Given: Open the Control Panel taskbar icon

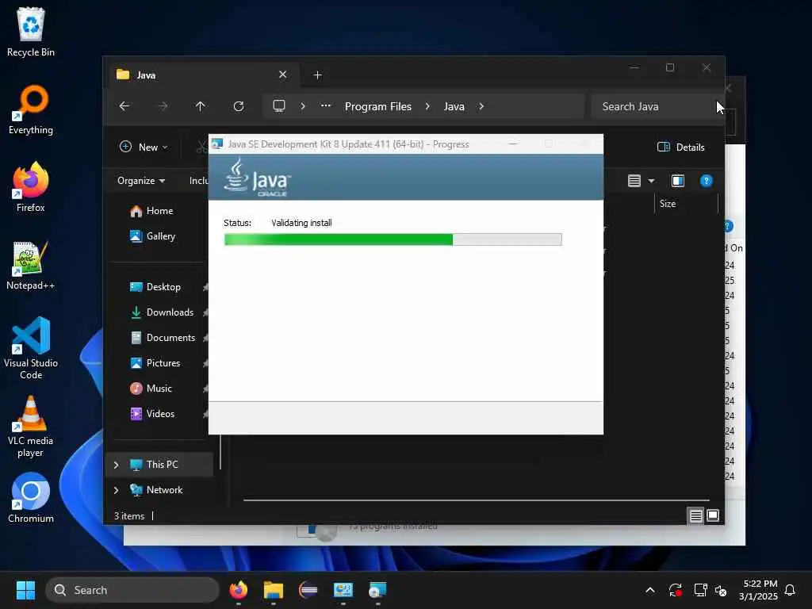Looking at the screenshot, I should (x=343, y=590).
